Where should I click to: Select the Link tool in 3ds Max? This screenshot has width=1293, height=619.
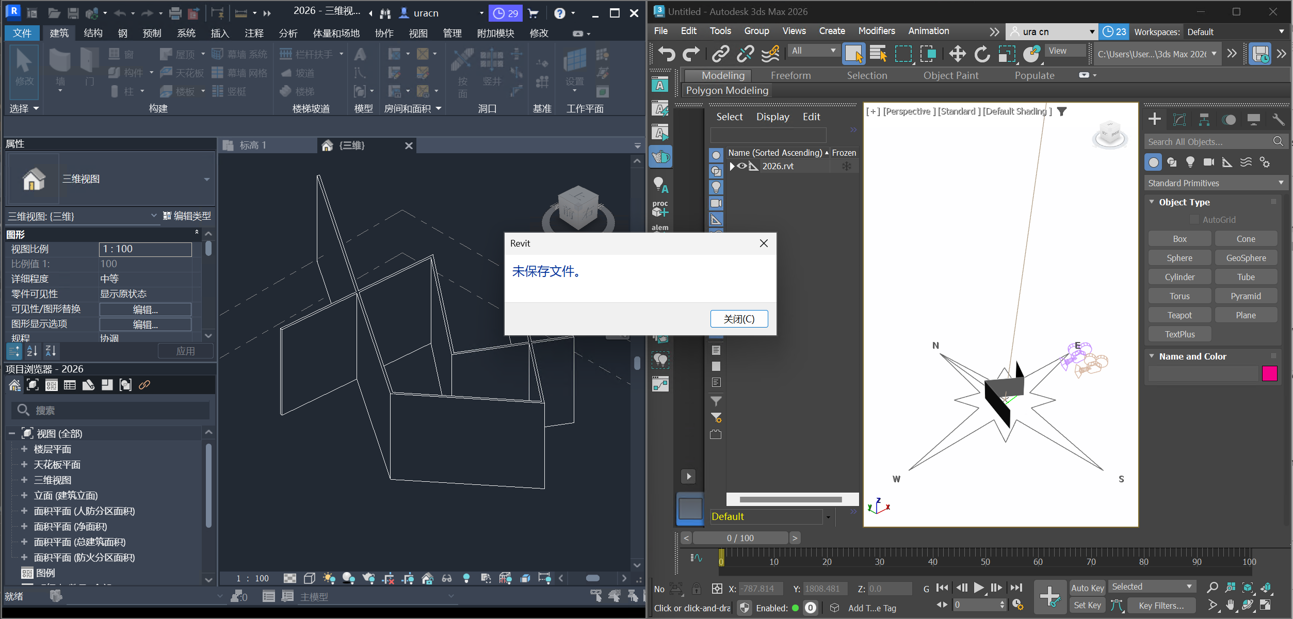click(720, 54)
